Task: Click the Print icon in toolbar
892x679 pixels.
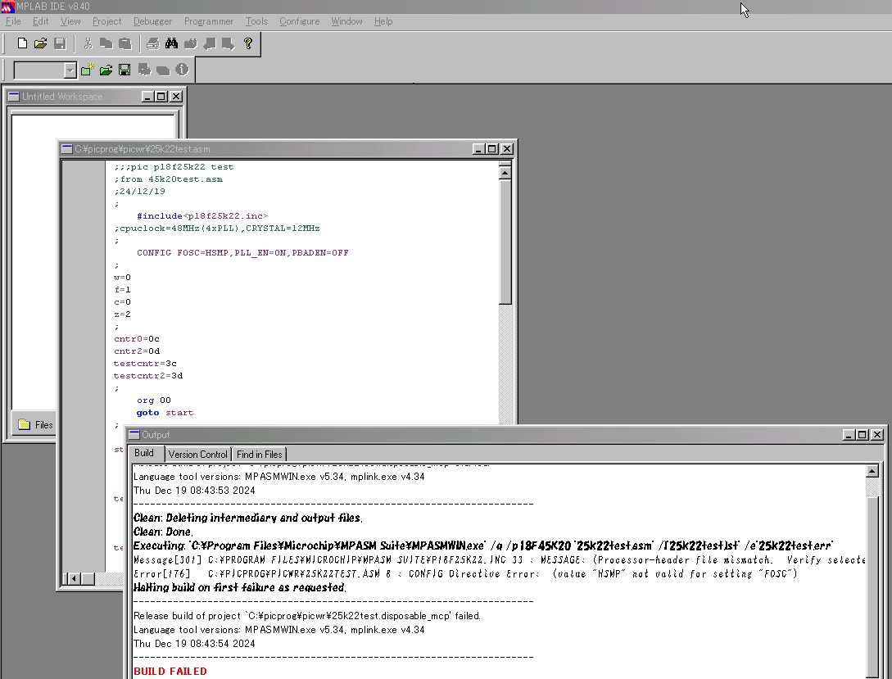Action: [x=152, y=43]
